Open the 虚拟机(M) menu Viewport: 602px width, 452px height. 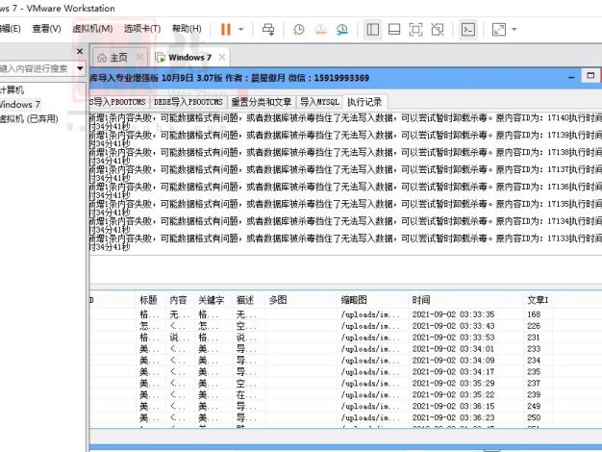[x=92, y=29]
